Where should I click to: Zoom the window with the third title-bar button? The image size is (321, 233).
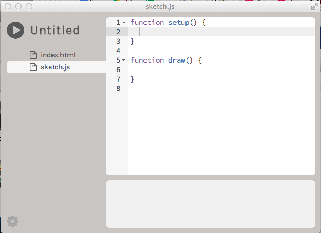click(x=29, y=6)
